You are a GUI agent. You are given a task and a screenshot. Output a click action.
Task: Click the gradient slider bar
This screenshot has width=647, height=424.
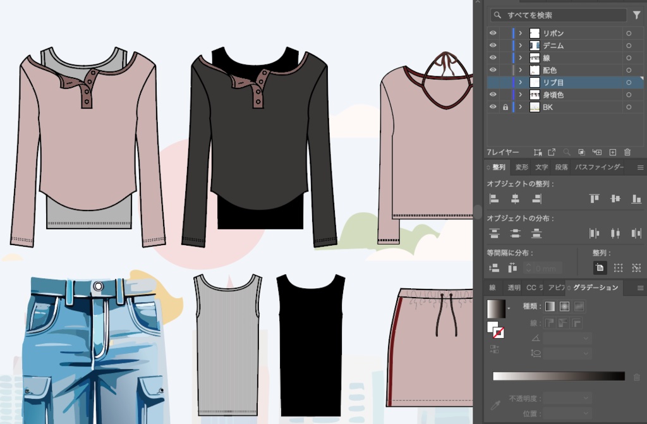pos(559,376)
